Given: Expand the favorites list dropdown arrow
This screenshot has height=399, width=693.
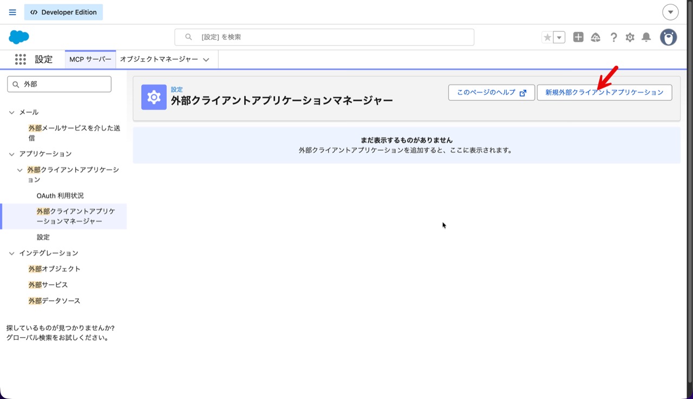Looking at the screenshot, I should 559,37.
